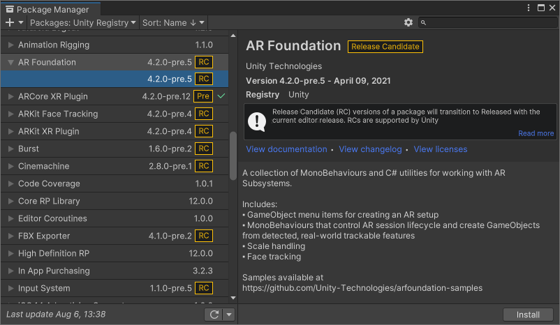Select the In App Purchasing package name
This screenshot has height=325, width=560.
54,271
